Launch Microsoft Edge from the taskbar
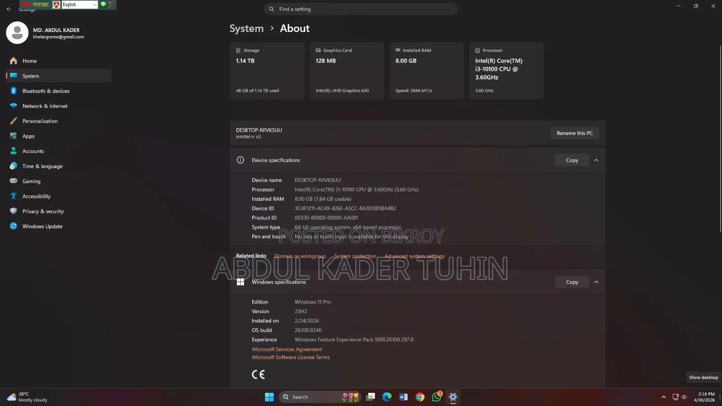This screenshot has width=722, height=406. coord(387,397)
